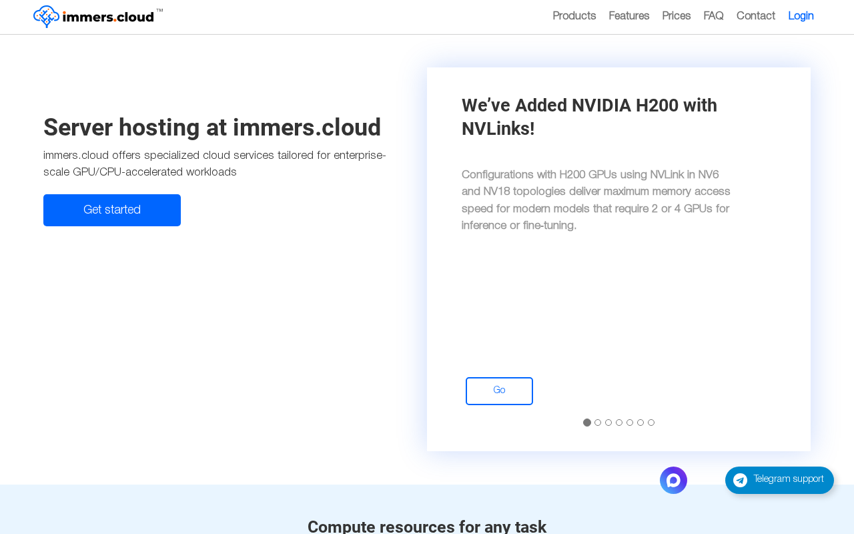Select the last carousel slide dot

tap(651, 423)
